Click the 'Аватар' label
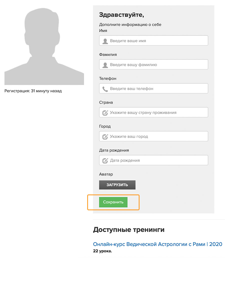The image size is (225, 300). (x=106, y=174)
